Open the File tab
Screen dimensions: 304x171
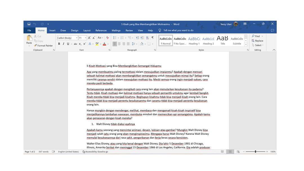tap(29, 30)
